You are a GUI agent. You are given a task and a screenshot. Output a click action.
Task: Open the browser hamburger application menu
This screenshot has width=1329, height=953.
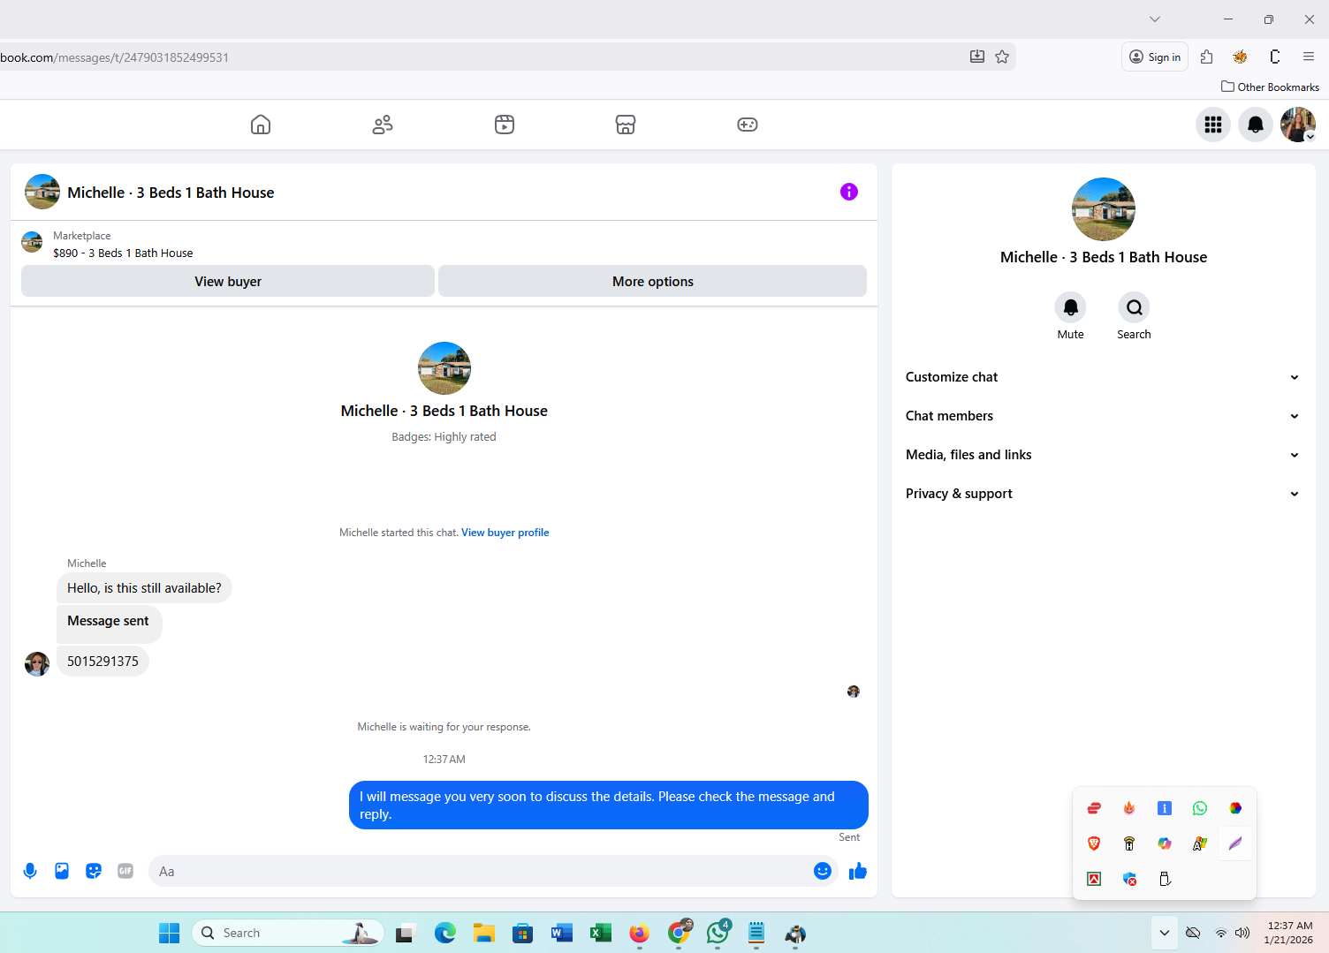[1309, 57]
